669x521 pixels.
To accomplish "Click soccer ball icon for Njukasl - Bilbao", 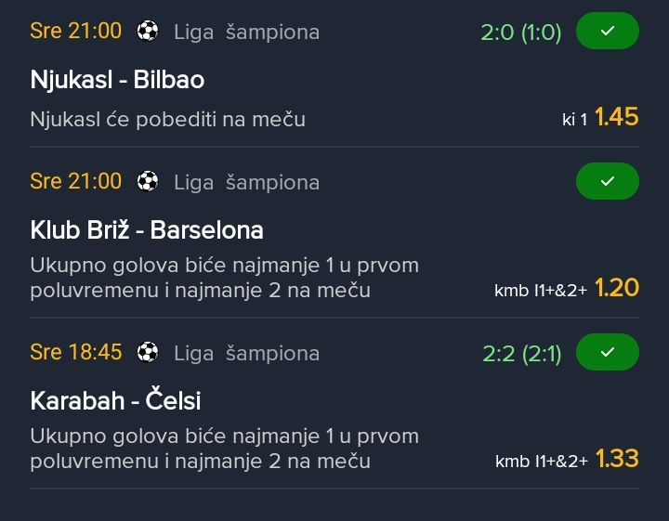I will 148,32.
